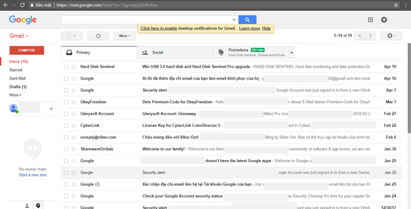
Task: Go to the next page of messages
Action: (x=371, y=36)
